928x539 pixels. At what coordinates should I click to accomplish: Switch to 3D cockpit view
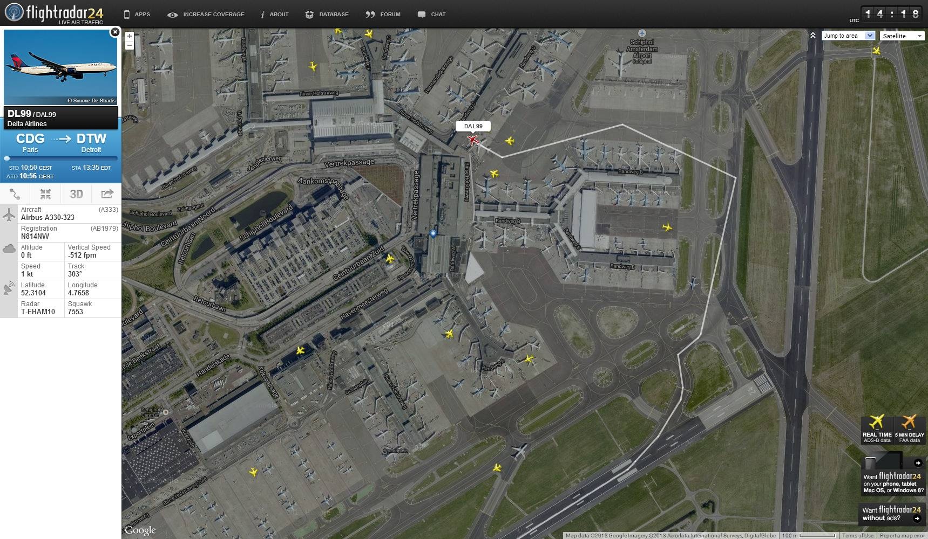click(x=76, y=194)
